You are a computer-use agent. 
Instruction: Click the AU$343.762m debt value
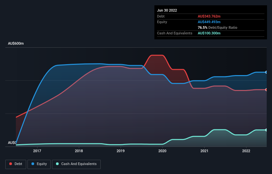point(209,16)
